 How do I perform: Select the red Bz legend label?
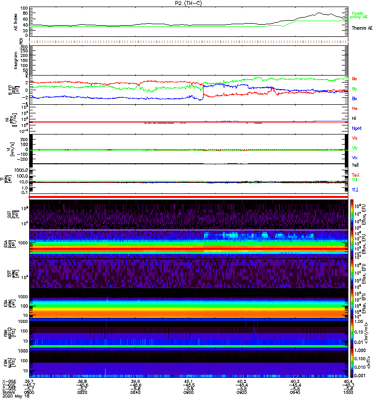pyautogui.click(x=354, y=79)
